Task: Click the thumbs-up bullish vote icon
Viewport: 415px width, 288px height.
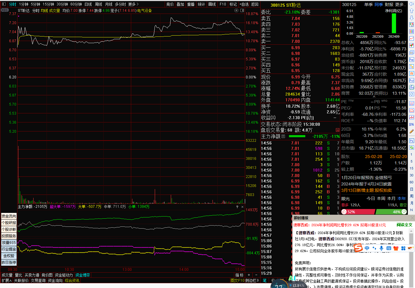Action: pyautogui.click(x=344, y=212)
